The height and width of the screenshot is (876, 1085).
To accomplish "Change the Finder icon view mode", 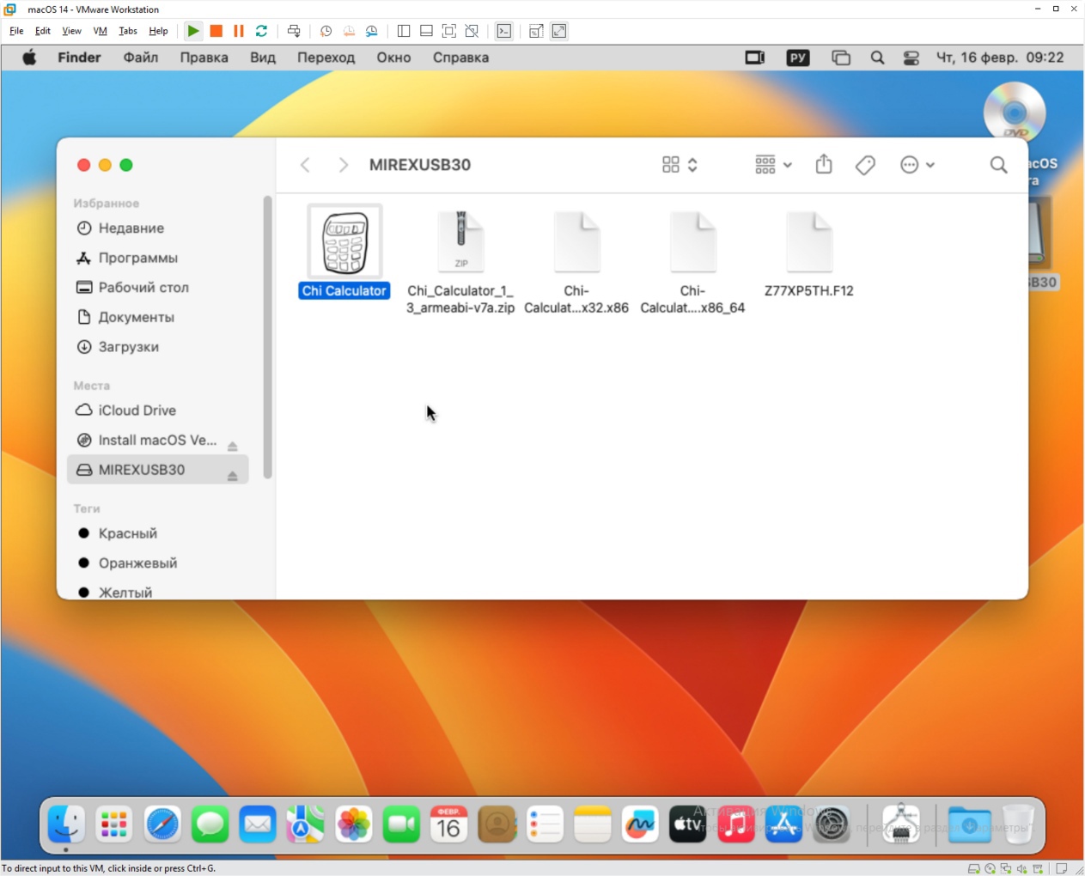I will 680,165.
